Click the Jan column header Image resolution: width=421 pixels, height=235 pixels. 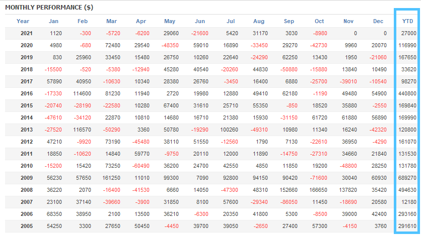54,21
